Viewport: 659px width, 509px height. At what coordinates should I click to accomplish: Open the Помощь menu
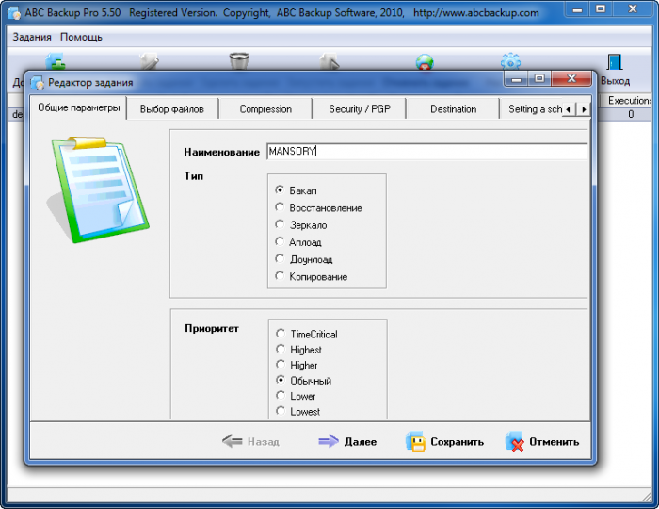coord(81,37)
